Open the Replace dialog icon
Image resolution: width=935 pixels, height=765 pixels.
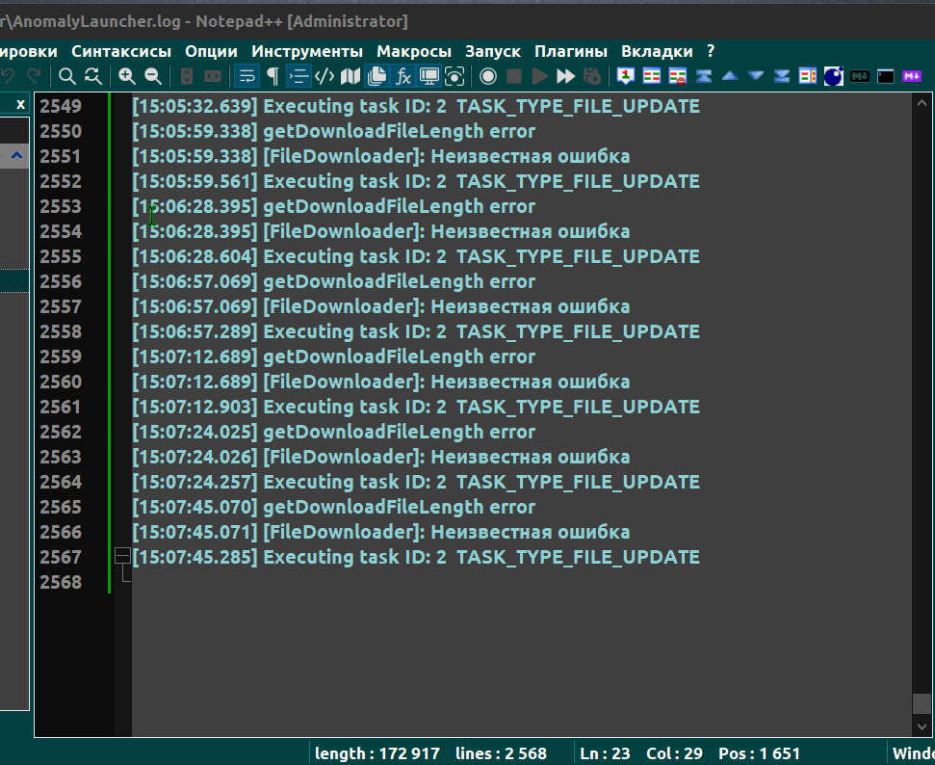[x=93, y=76]
